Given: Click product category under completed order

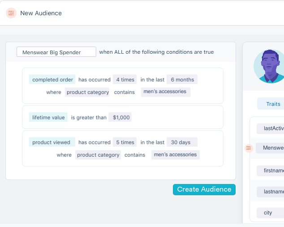Looking at the screenshot, I should 87,92.
